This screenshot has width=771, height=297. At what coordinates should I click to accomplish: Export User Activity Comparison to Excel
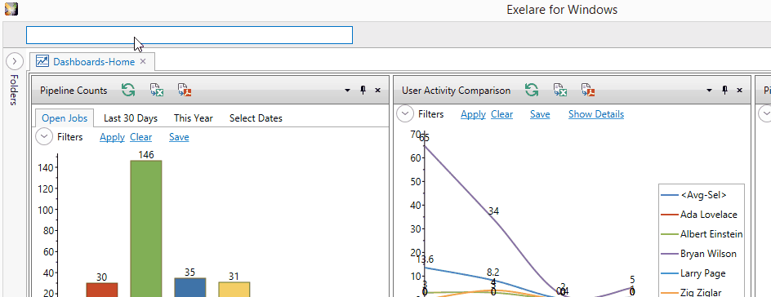560,90
